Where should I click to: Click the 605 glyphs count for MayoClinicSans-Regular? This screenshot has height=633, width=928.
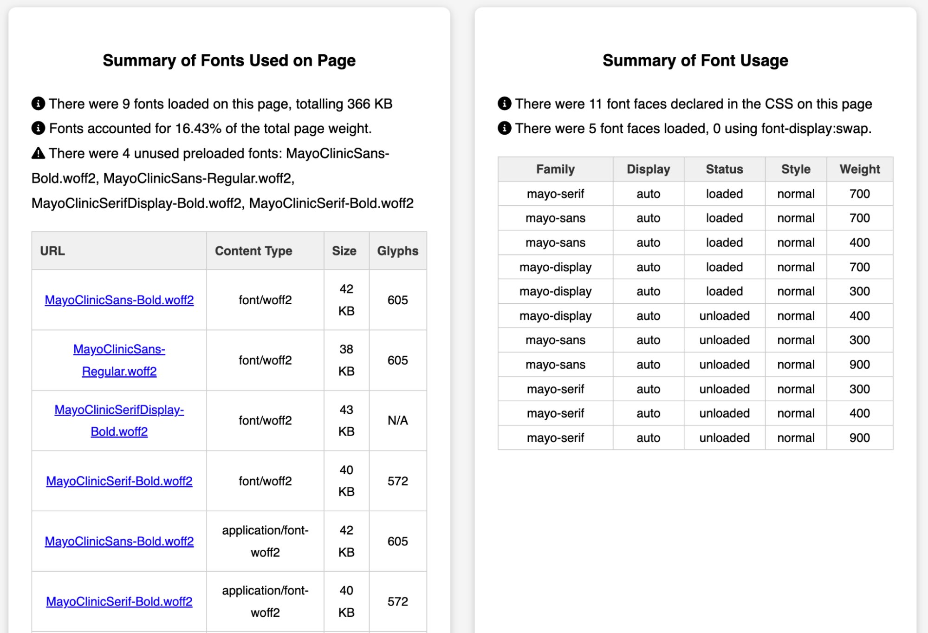point(397,360)
